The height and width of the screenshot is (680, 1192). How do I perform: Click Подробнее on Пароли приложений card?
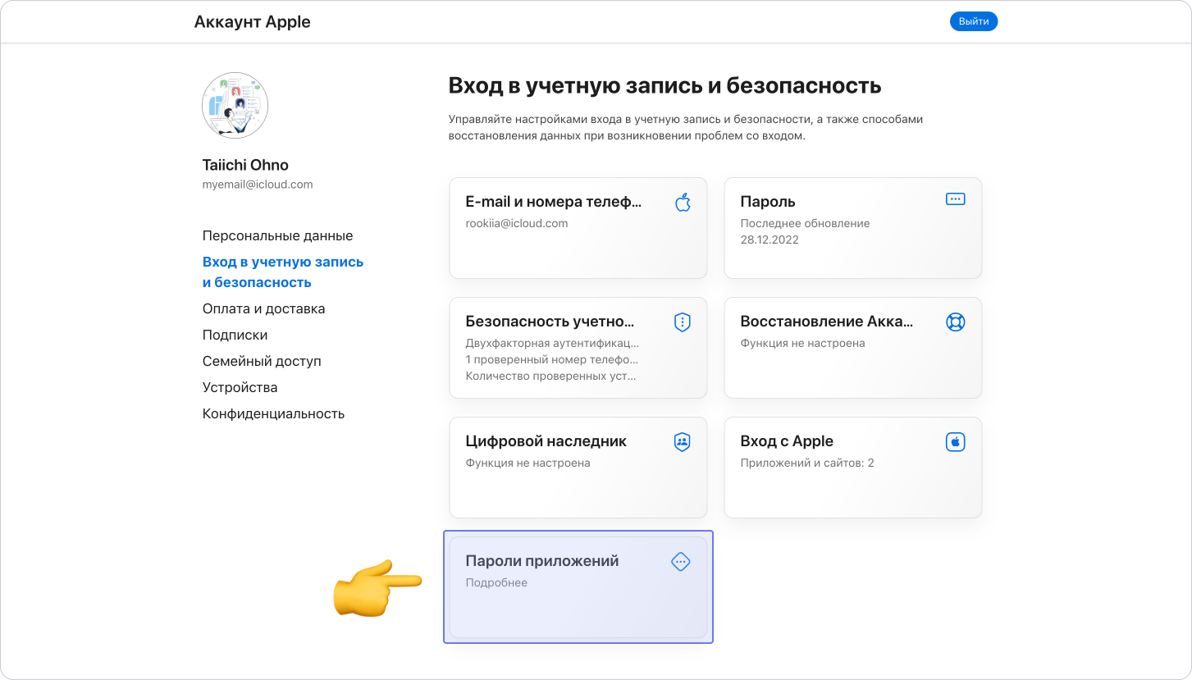point(496,583)
